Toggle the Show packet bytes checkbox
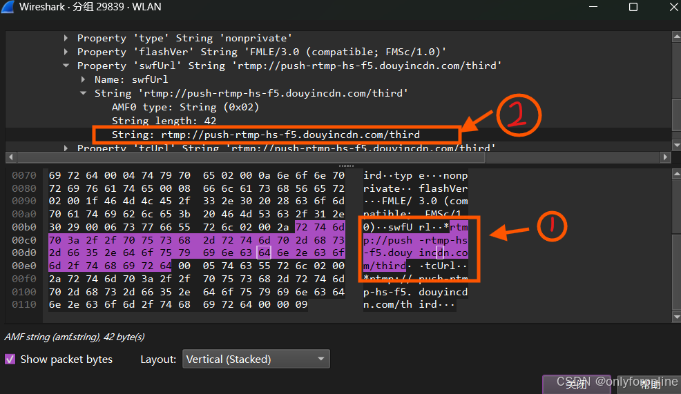Viewport: 681px width, 394px height. point(10,359)
